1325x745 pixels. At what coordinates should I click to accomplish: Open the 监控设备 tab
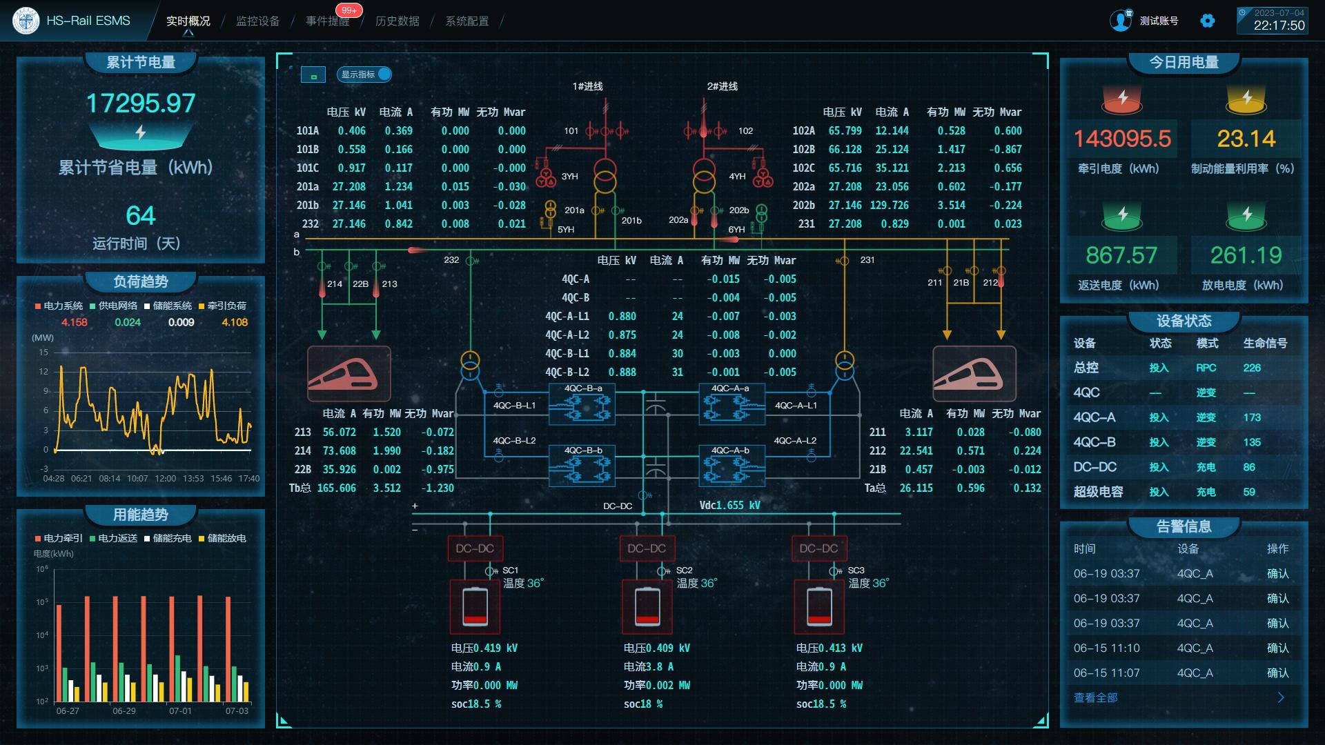pyautogui.click(x=257, y=21)
